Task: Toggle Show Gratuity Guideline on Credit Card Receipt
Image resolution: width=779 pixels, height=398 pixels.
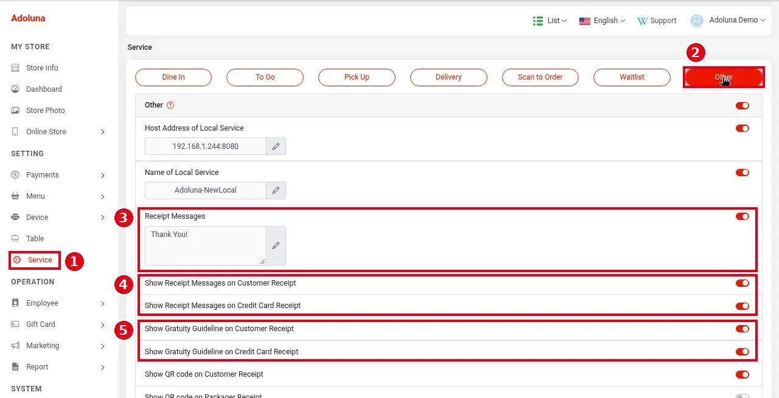Action: click(742, 352)
